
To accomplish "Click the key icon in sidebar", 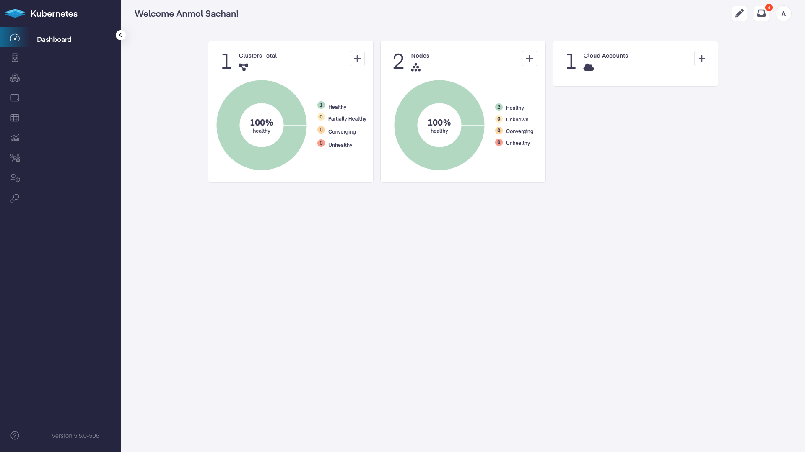I will coord(15,198).
